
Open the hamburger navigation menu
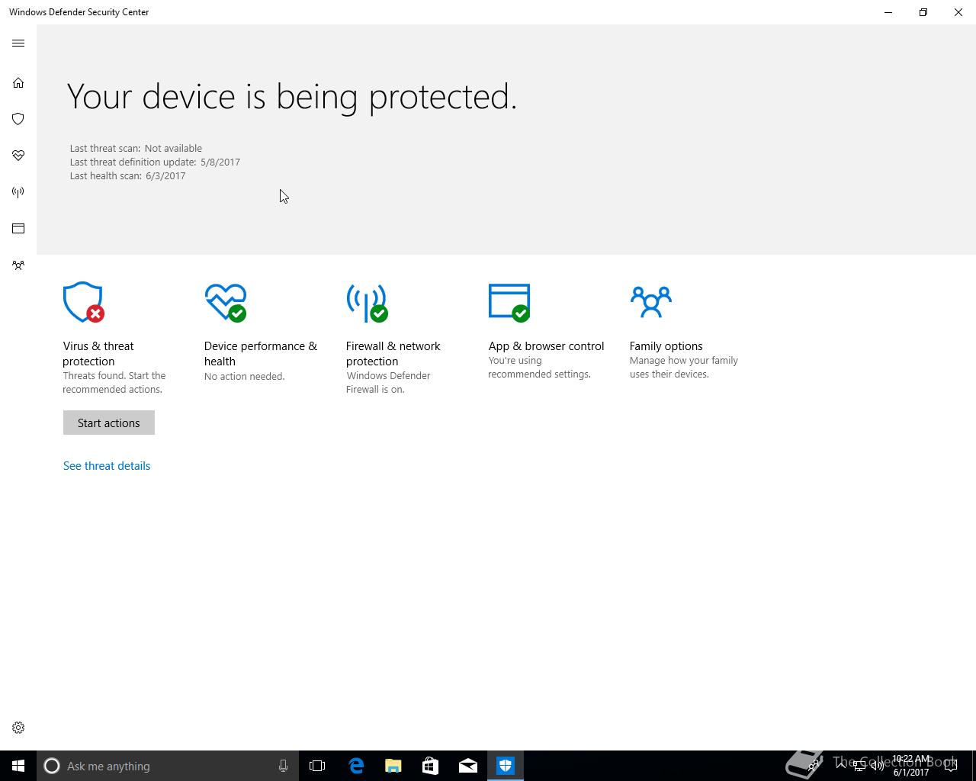point(18,43)
